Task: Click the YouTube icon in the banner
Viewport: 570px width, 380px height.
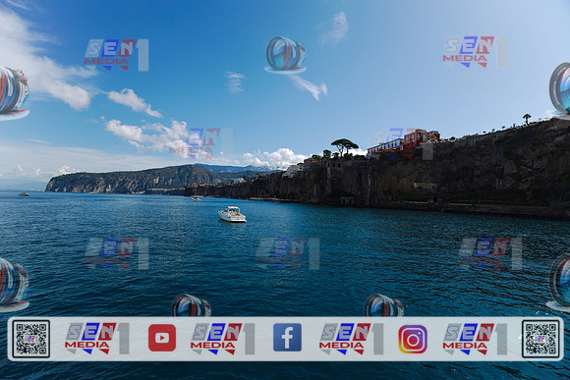Action: (x=162, y=338)
